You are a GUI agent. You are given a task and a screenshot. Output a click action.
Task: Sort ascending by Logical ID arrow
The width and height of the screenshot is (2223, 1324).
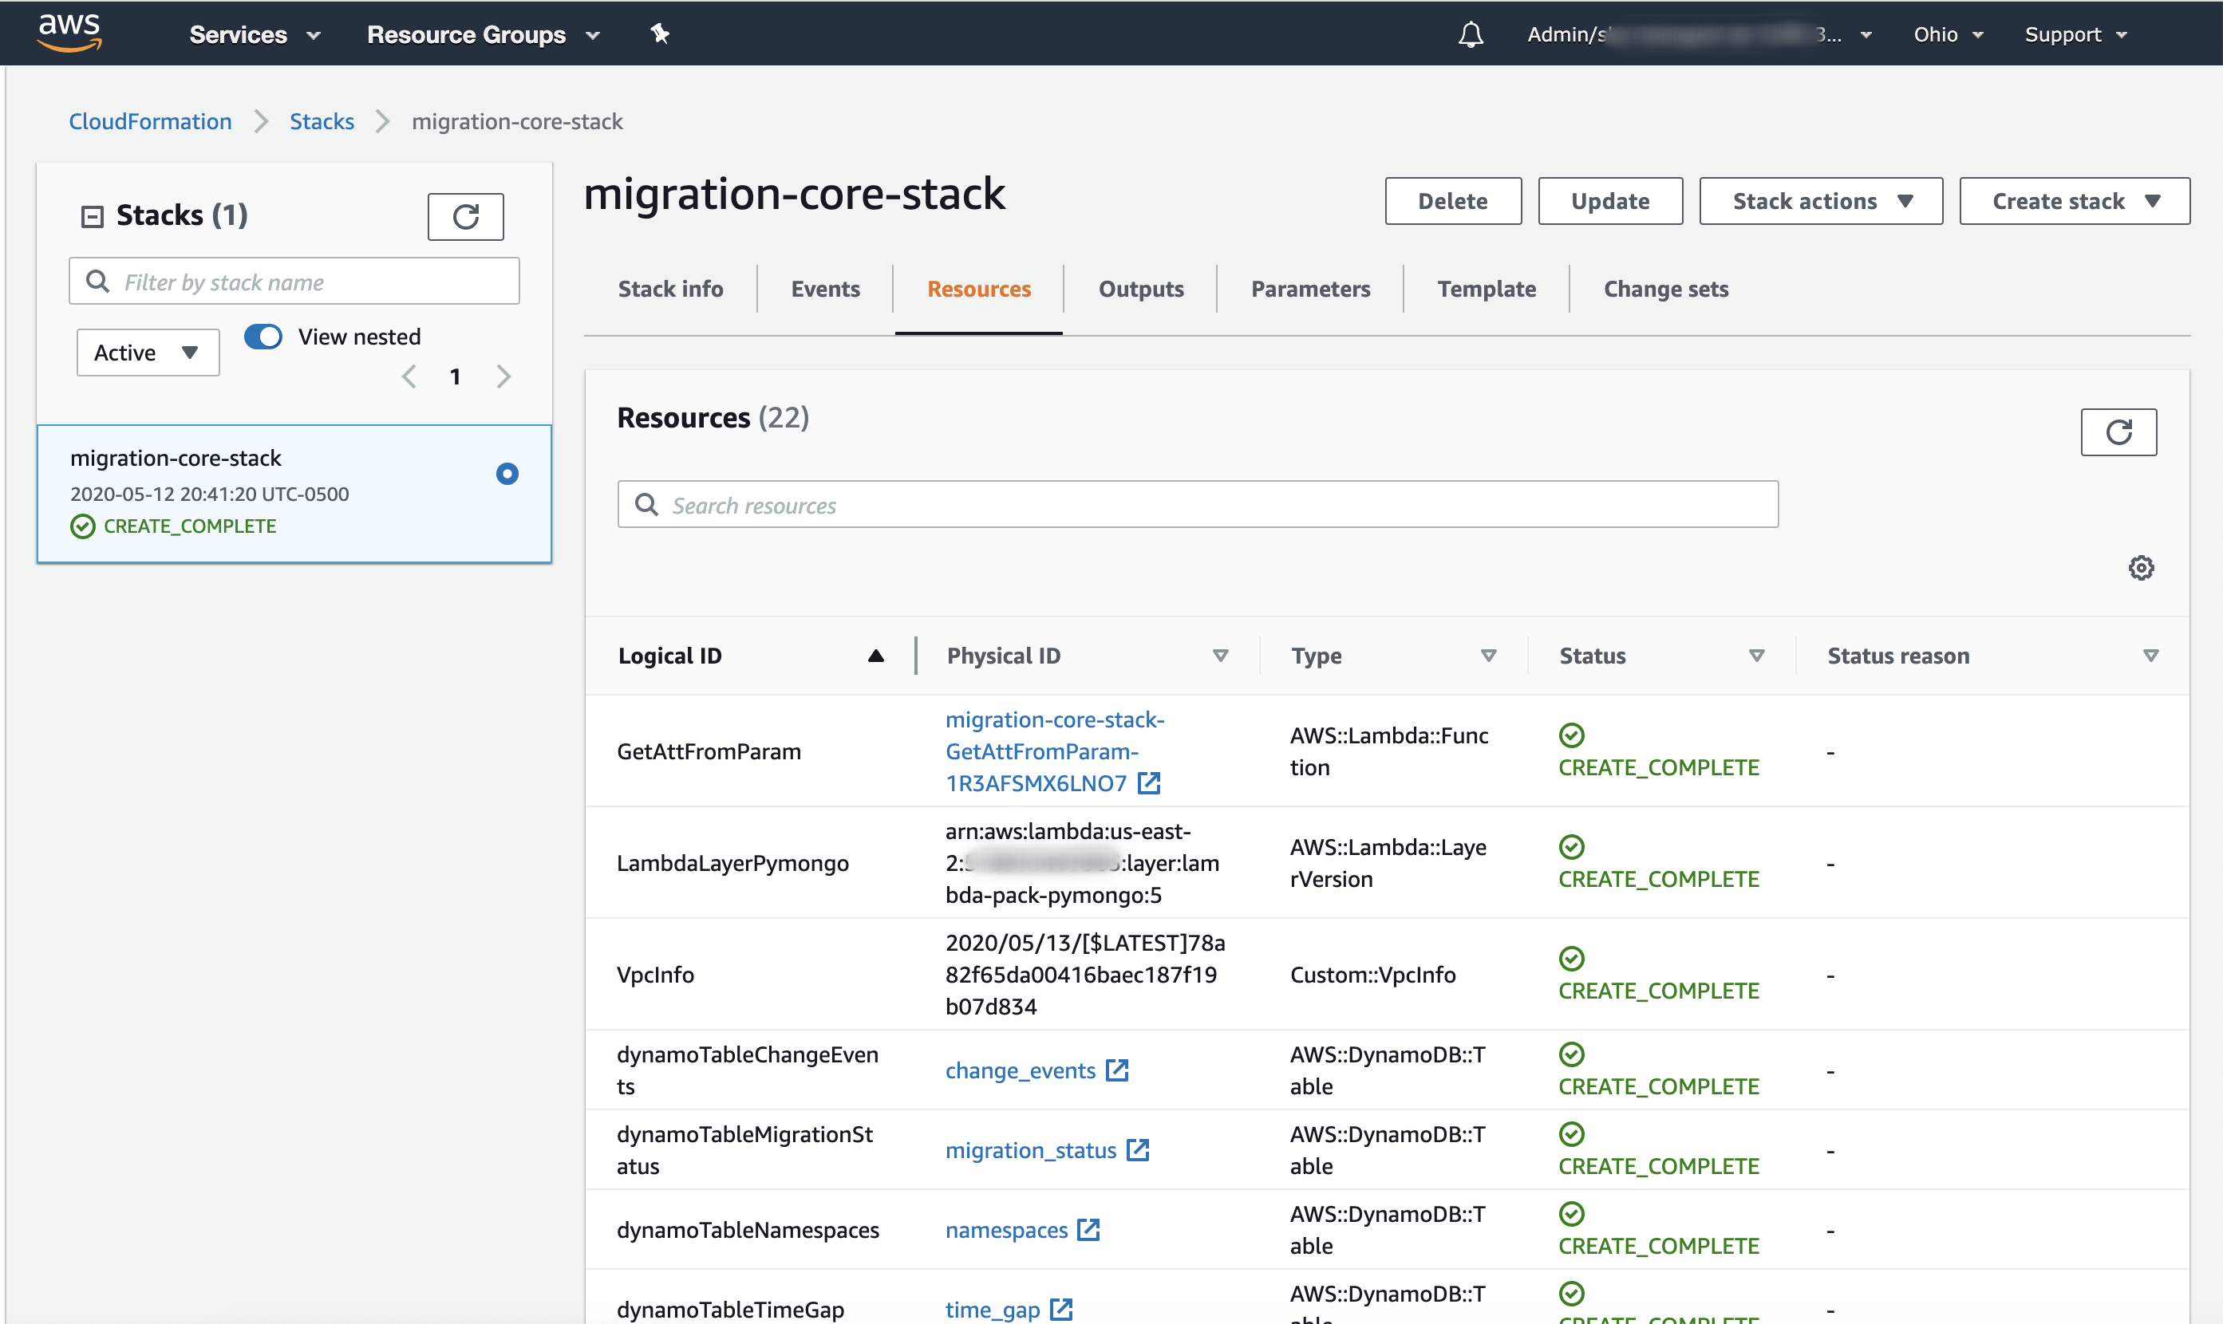[876, 656]
